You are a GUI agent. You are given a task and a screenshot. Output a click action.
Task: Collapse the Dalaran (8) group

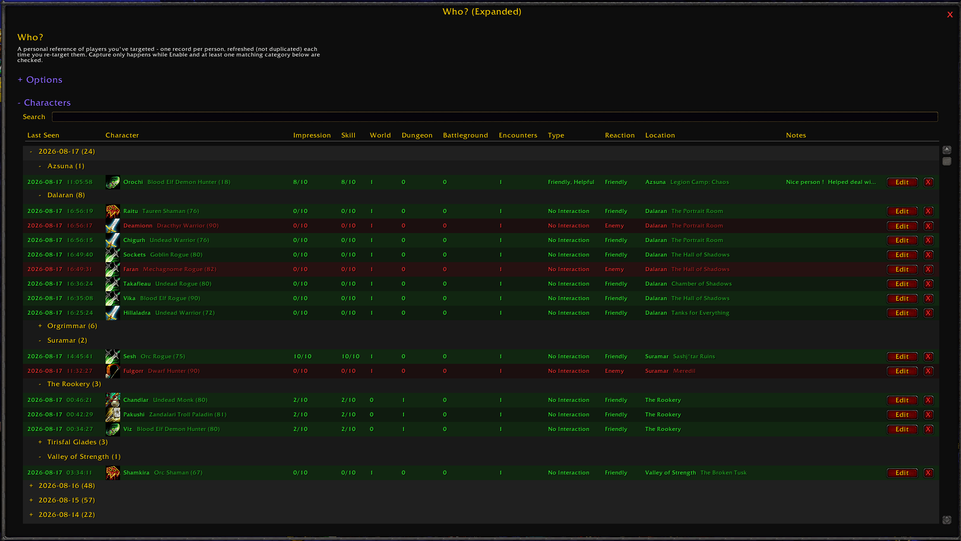pyautogui.click(x=61, y=195)
